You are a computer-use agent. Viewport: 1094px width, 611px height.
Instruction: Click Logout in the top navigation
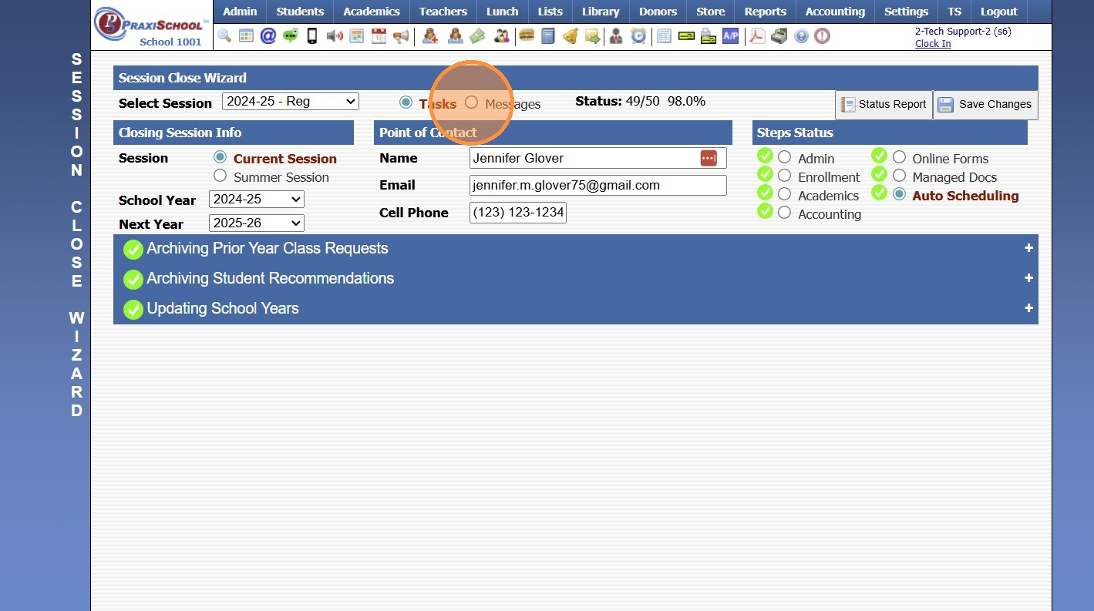(998, 12)
